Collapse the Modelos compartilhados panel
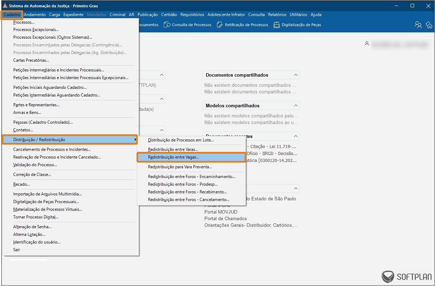 point(296,106)
